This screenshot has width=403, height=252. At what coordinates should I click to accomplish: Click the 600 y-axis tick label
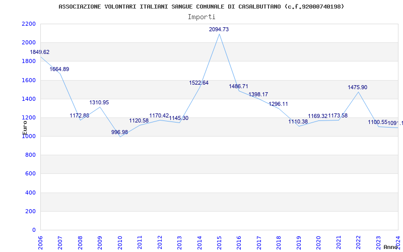(30, 174)
